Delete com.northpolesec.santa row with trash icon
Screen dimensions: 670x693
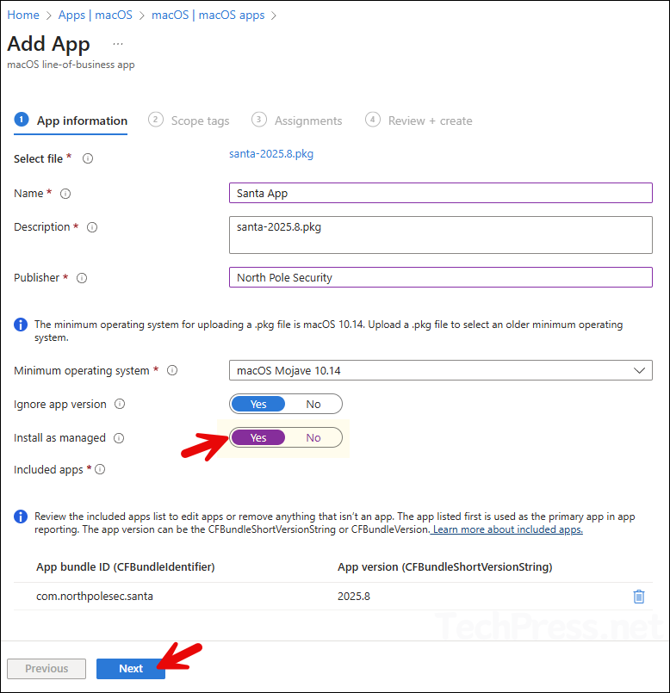(x=639, y=597)
